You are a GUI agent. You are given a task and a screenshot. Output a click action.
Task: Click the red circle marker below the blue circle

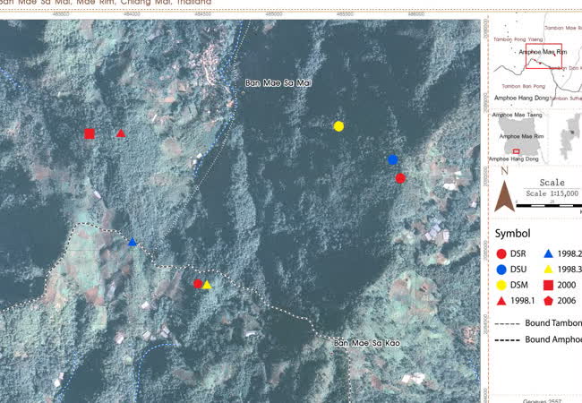[x=400, y=178]
